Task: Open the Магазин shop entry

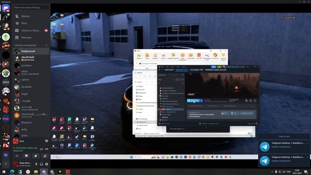Action: coord(31,37)
